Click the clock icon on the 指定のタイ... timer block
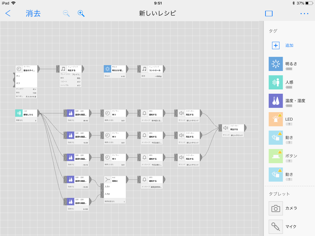Screen dimensions: 315x236 pos(19,69)
